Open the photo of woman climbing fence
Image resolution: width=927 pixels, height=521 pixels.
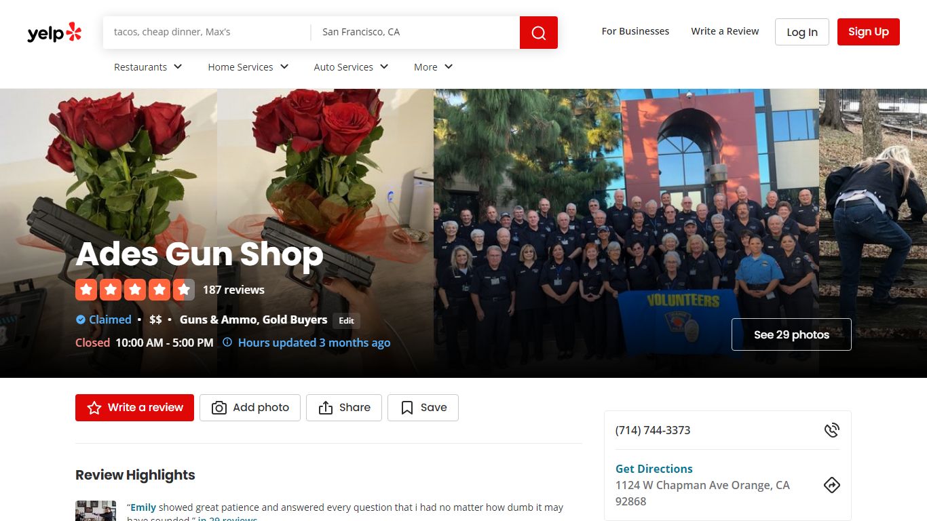(x=873, y=233)
